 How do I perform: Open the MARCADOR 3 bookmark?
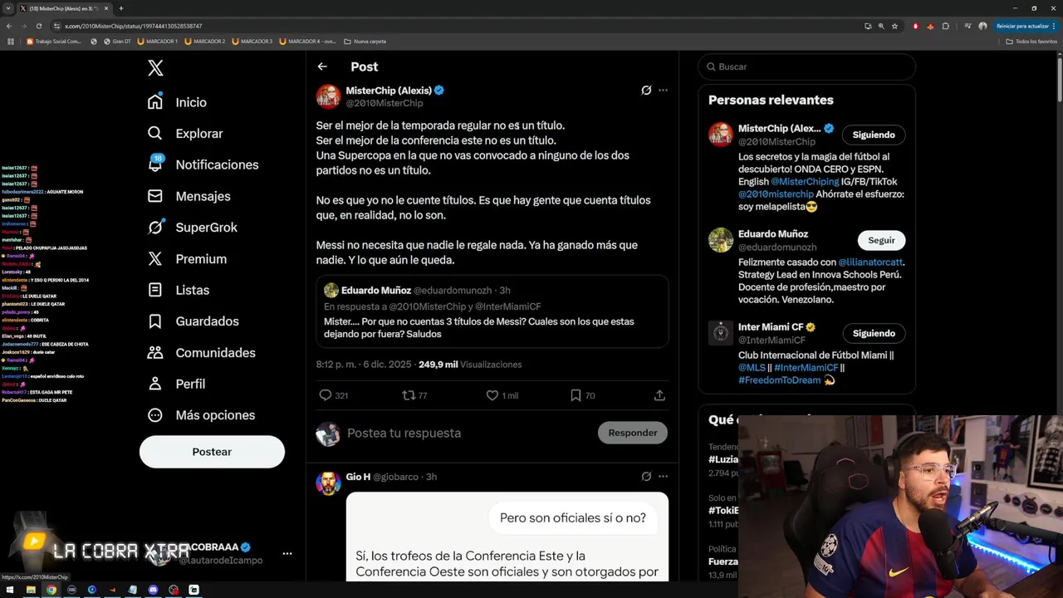pos(252,41)
